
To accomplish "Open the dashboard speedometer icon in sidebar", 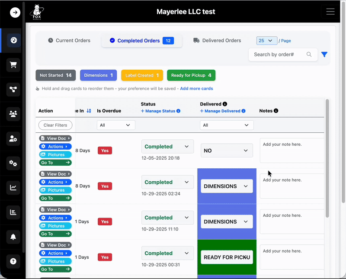I will tap(13, 40).
